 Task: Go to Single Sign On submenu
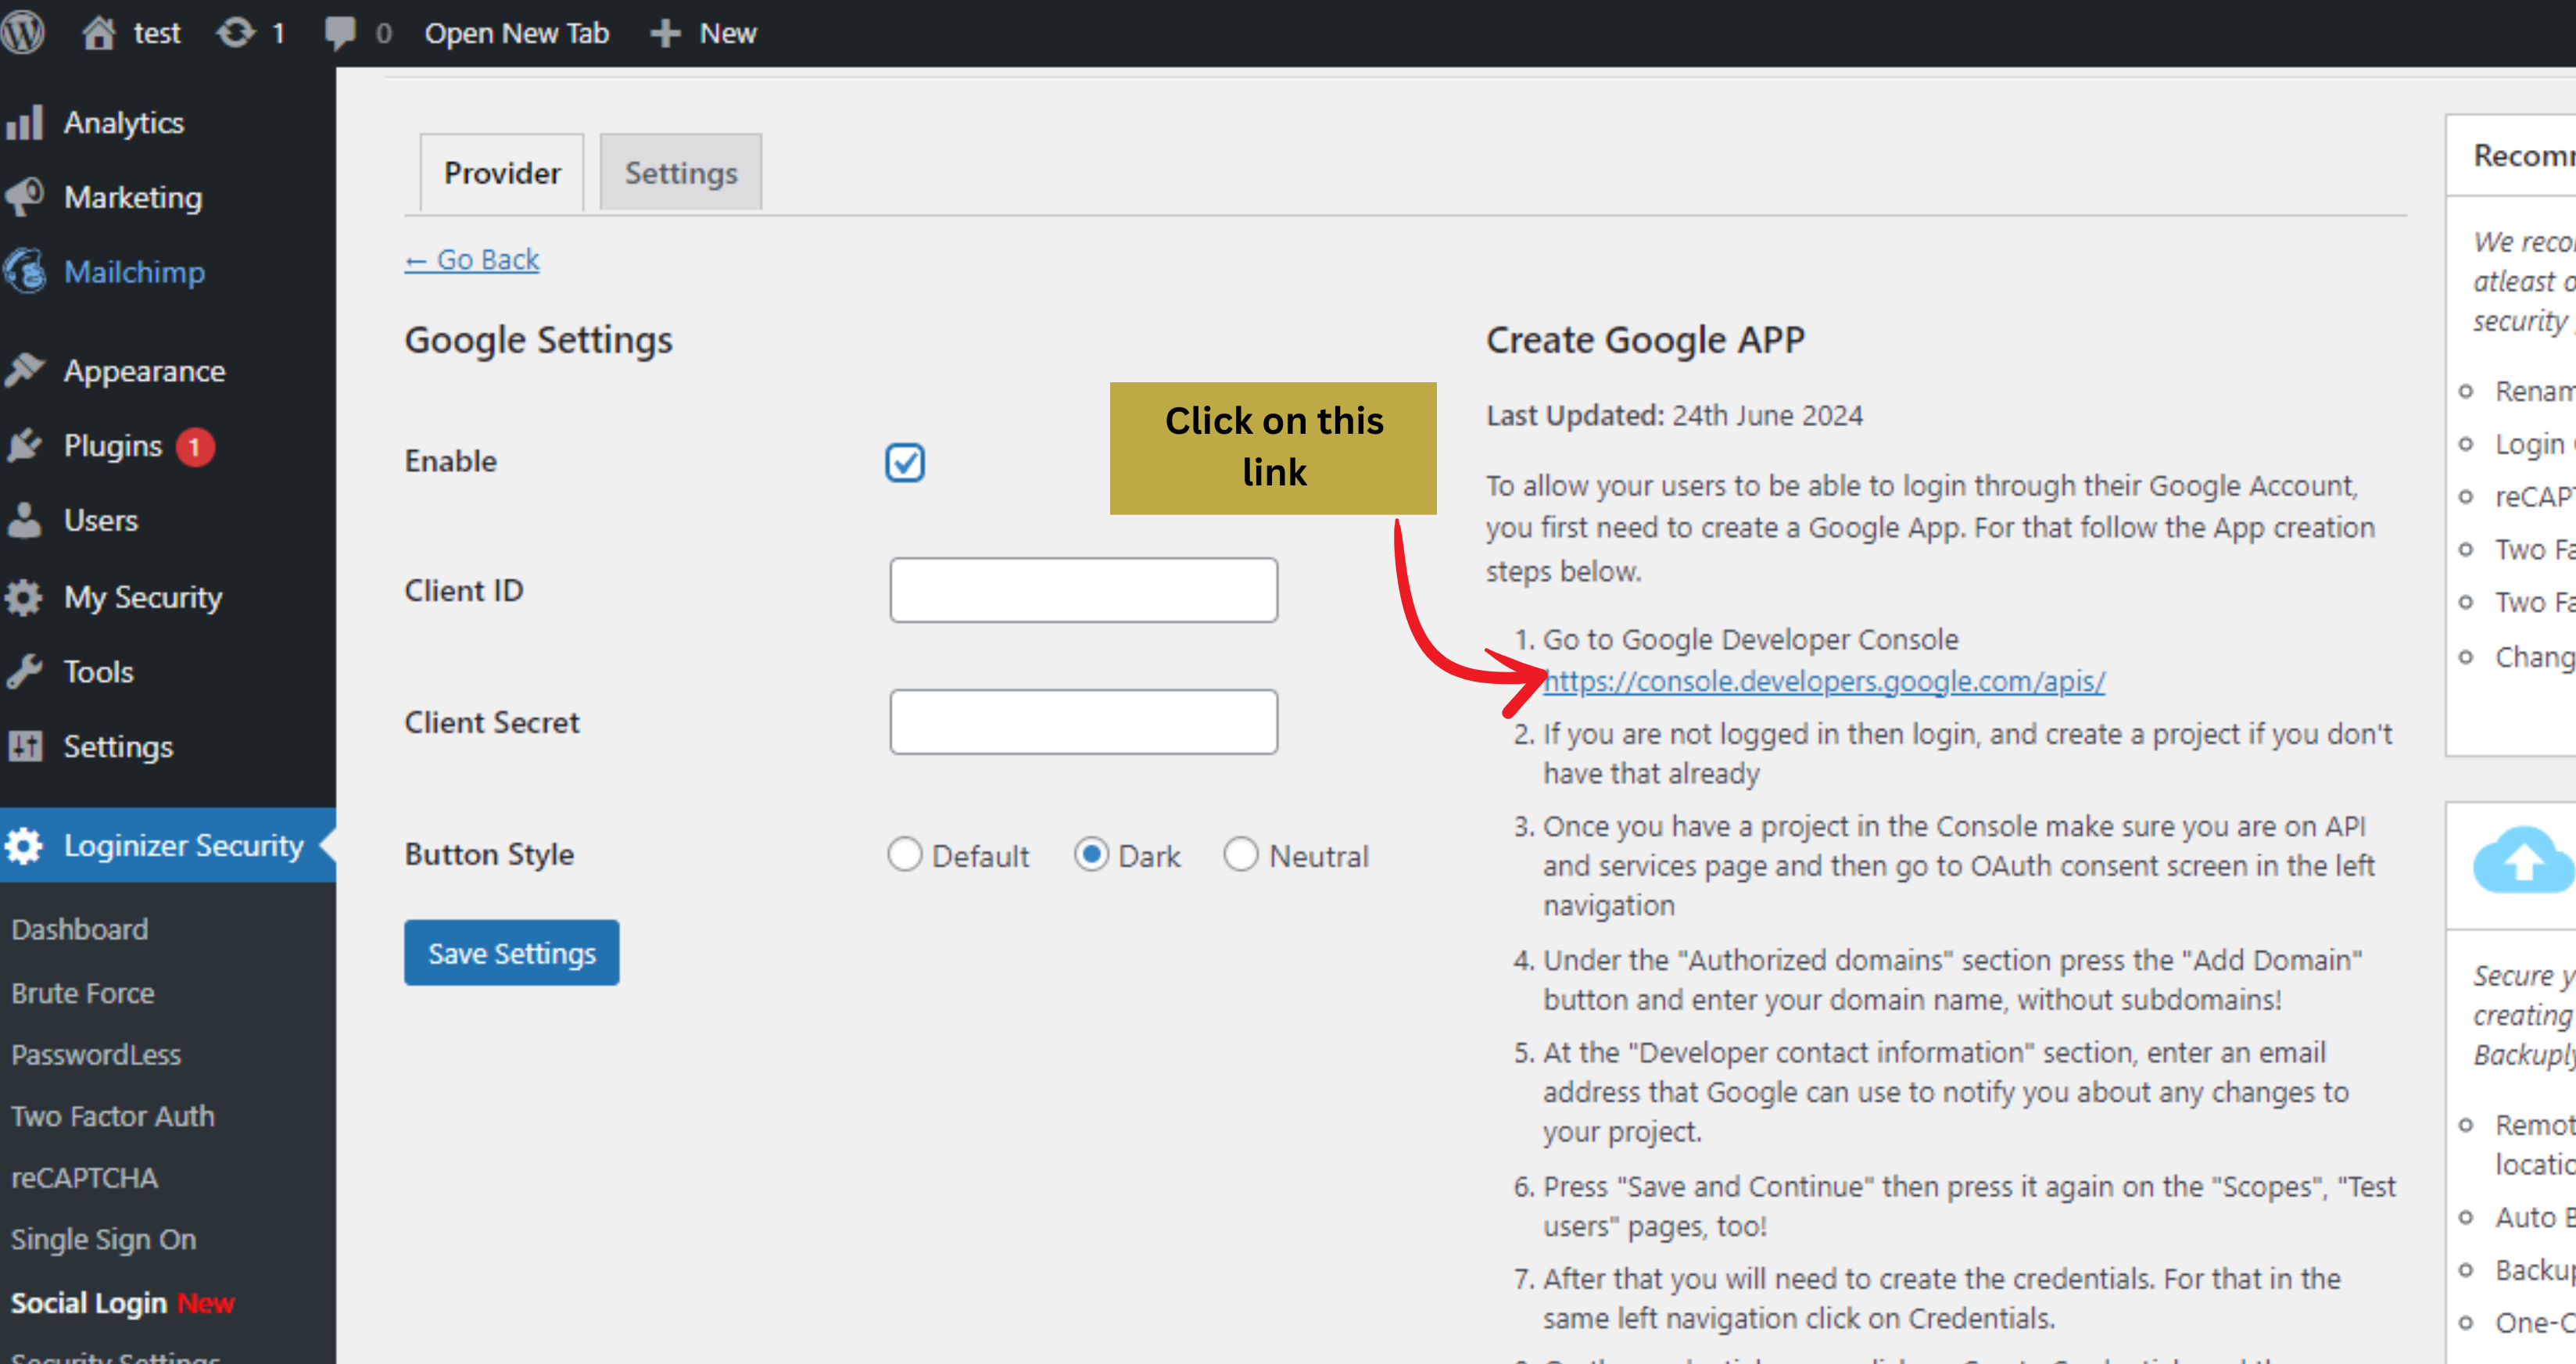click(x=104, y=1239)
